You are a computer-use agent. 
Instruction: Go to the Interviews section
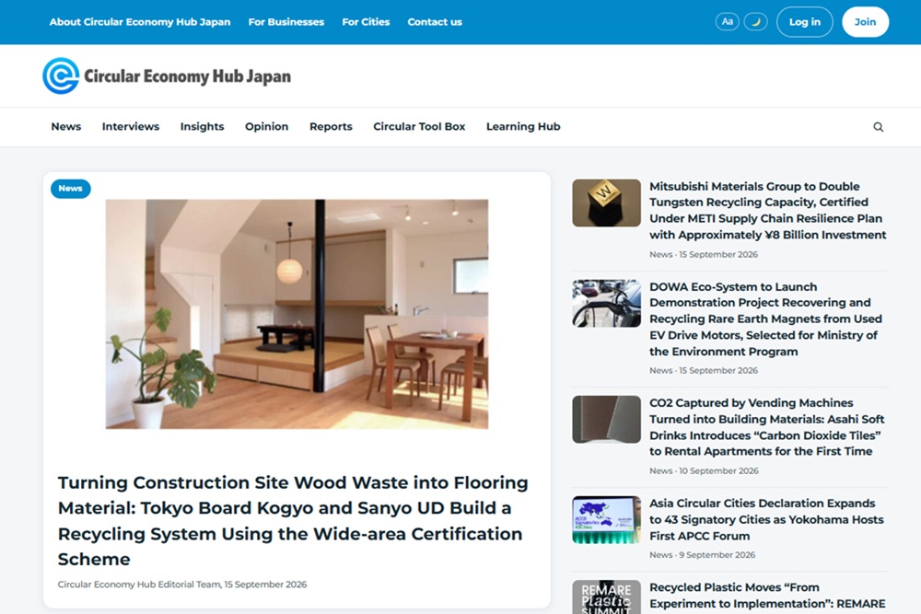click(x=131, y=126)
